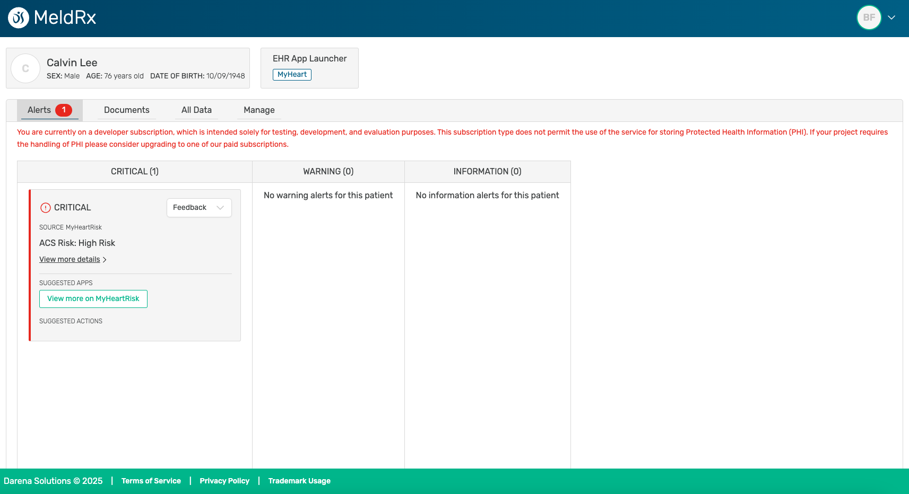
Task: Open the Privacy Policy link
Action: point(224,481)
